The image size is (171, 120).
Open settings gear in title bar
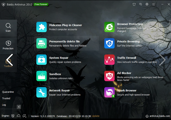point(147,4)
